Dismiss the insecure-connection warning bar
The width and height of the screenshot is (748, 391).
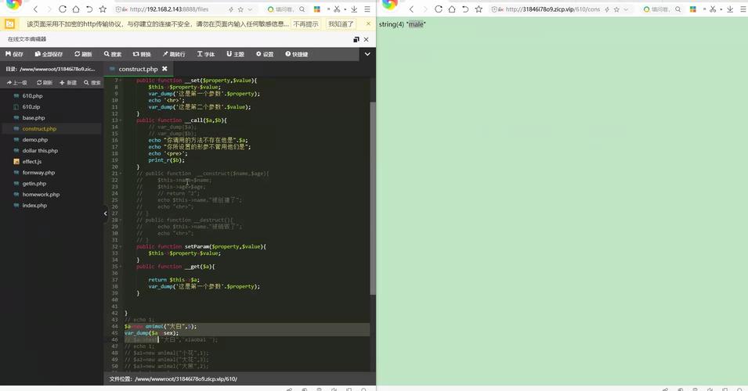pyautogui.click(x=368, y=23)
